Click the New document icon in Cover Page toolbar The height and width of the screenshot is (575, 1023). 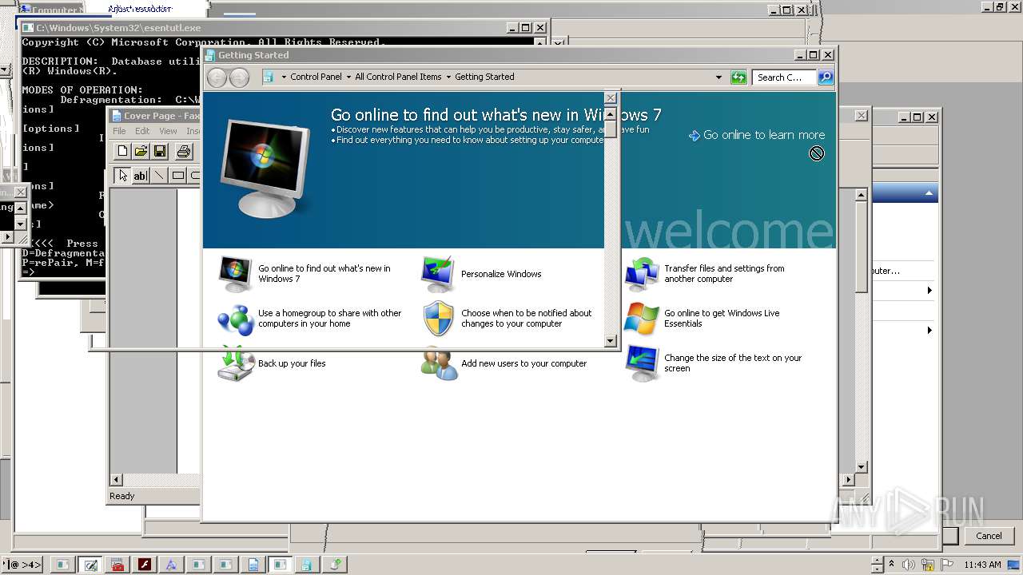[122, 151]
